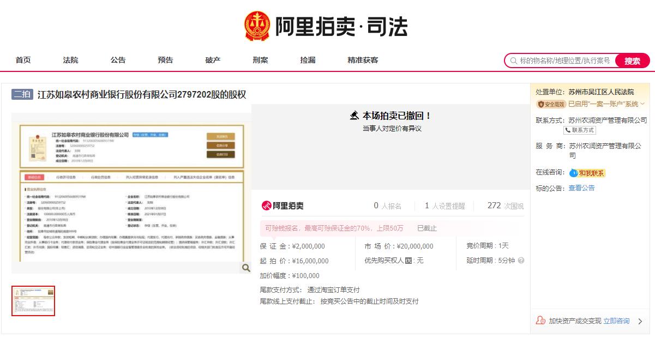655x338 pixels.
Task: Click the 尾款支付方式 通过淘宝订单支付 line
Action: click(x=310, y=290)
